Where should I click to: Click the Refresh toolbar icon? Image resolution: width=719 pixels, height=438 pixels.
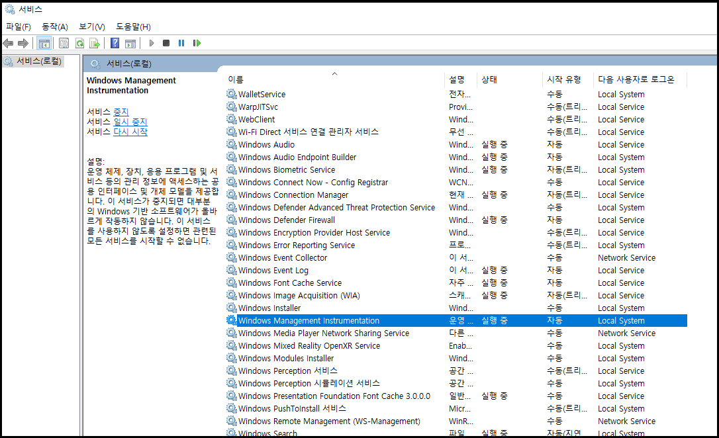point(80,43)
